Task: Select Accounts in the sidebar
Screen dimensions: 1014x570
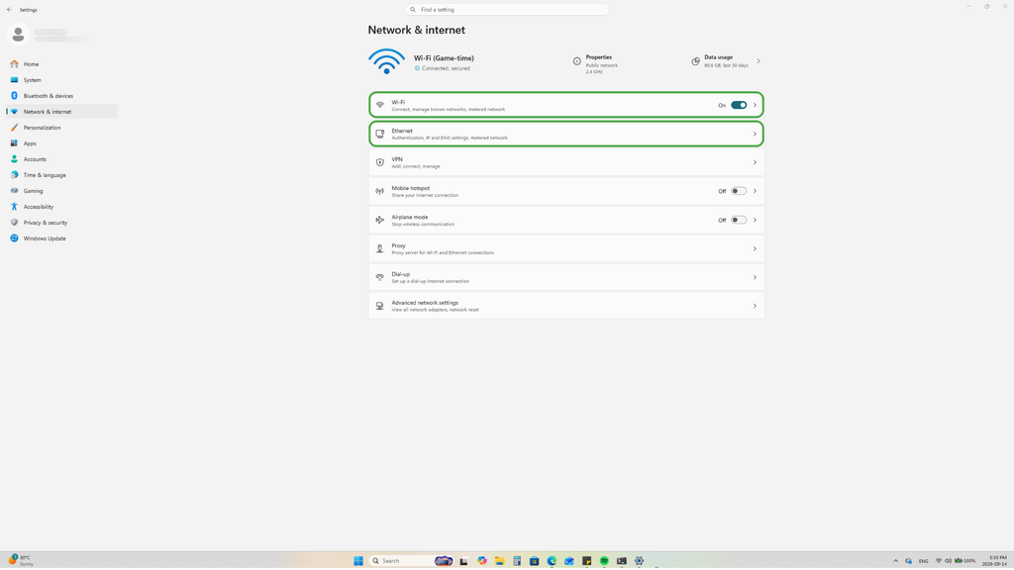Action: 61,159
